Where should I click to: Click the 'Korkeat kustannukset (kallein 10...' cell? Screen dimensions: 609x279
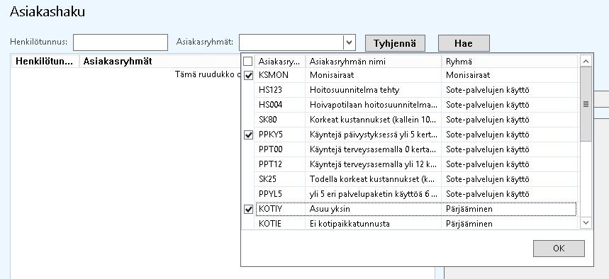pyautogui.click(x=373, y=120)
